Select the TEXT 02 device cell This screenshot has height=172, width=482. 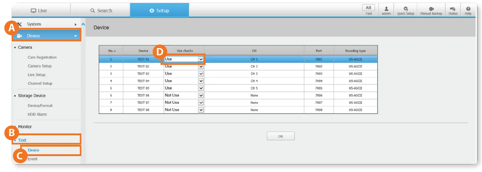[x=143, y=66]
